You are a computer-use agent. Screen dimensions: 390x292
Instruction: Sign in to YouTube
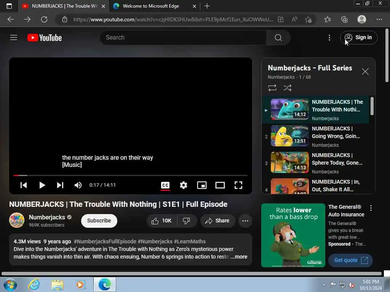click(359, 38)
